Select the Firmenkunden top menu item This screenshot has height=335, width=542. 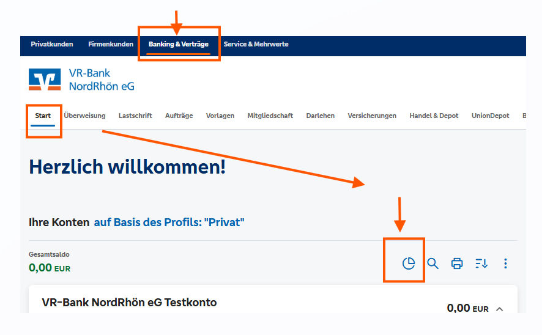(111, 44)
